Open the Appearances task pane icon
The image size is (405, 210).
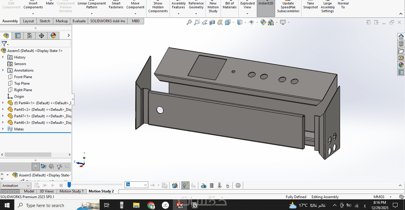click(401, 65)
